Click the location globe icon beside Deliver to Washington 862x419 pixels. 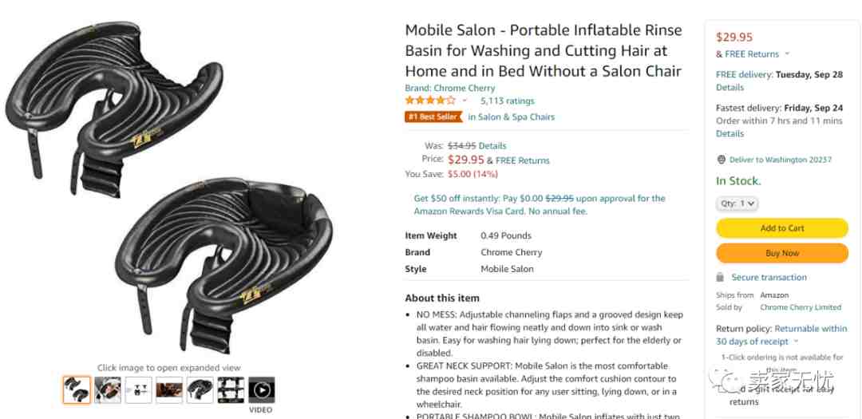[722, 160]
